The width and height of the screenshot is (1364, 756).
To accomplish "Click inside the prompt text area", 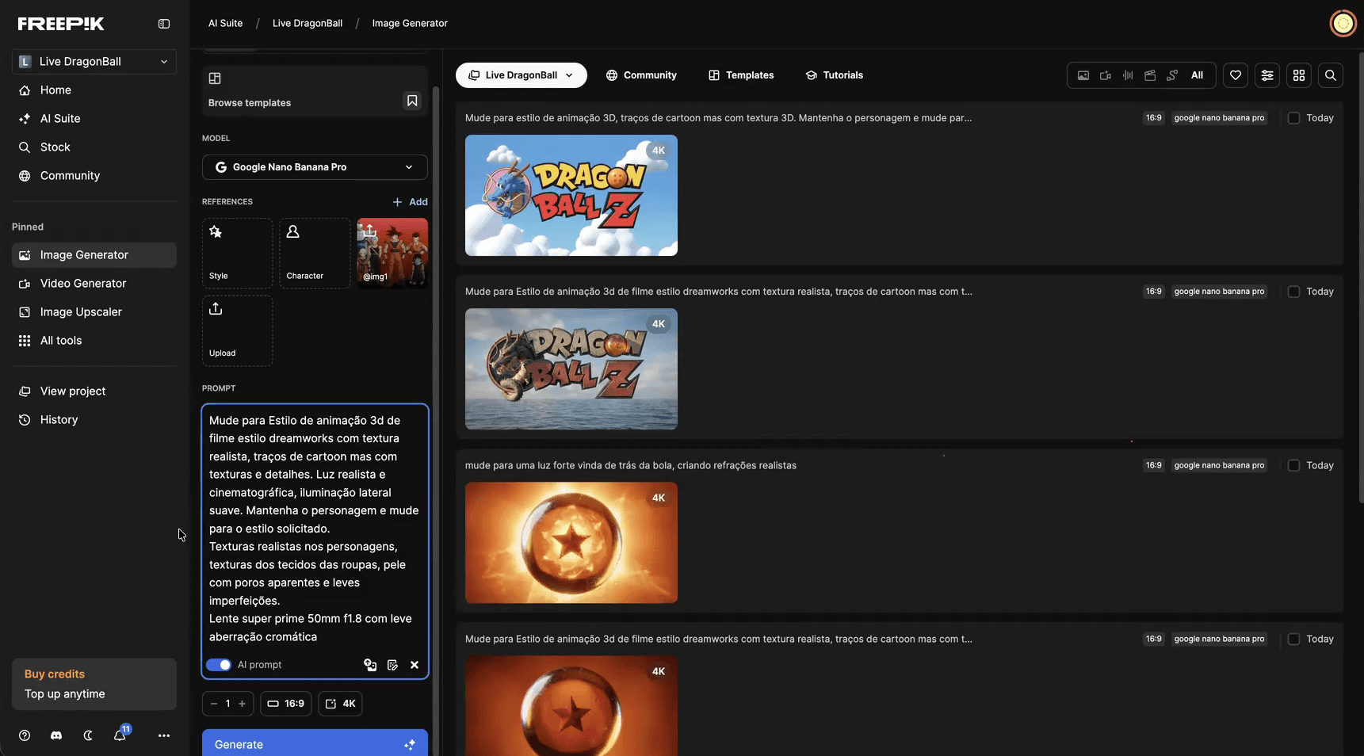I will point(315,529).
